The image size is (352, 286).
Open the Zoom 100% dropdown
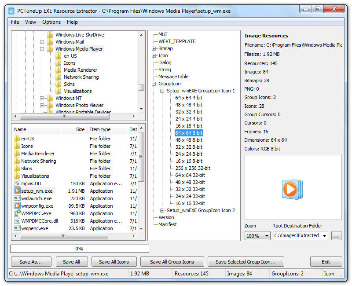coord(257,236)
